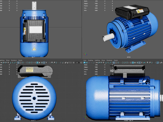The image size is (163, 122).
Task: Select black terminal box on motor in perspective viewport
Action: pos(132,12)
